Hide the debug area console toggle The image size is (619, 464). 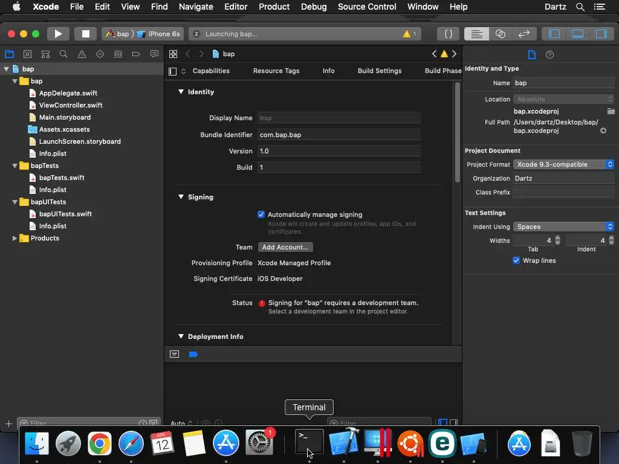point(175,354)
